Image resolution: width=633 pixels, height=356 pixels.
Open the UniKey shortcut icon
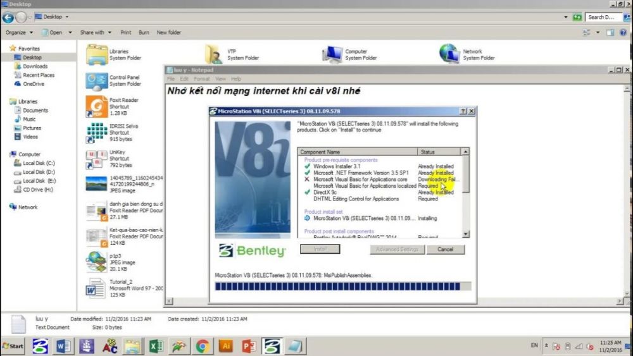tap(97, 158)
